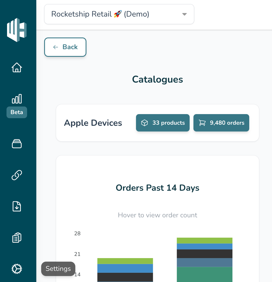Image resolution: width=272 pixels, height=282 pixels.
Task: Click the 33 products badge
Action: click(163, 123)
